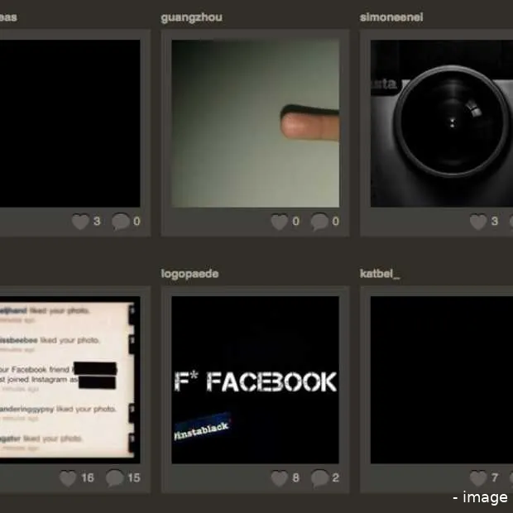Open the top-left black photo thumbnail

pos(70,123)
